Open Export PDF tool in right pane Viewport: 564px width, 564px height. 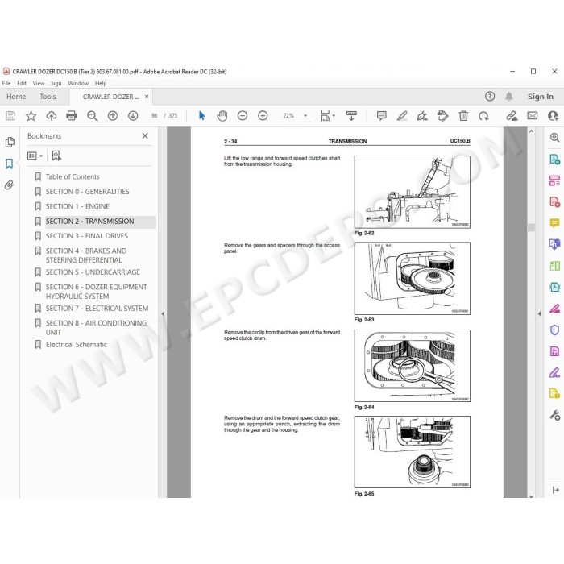[554, 159]
